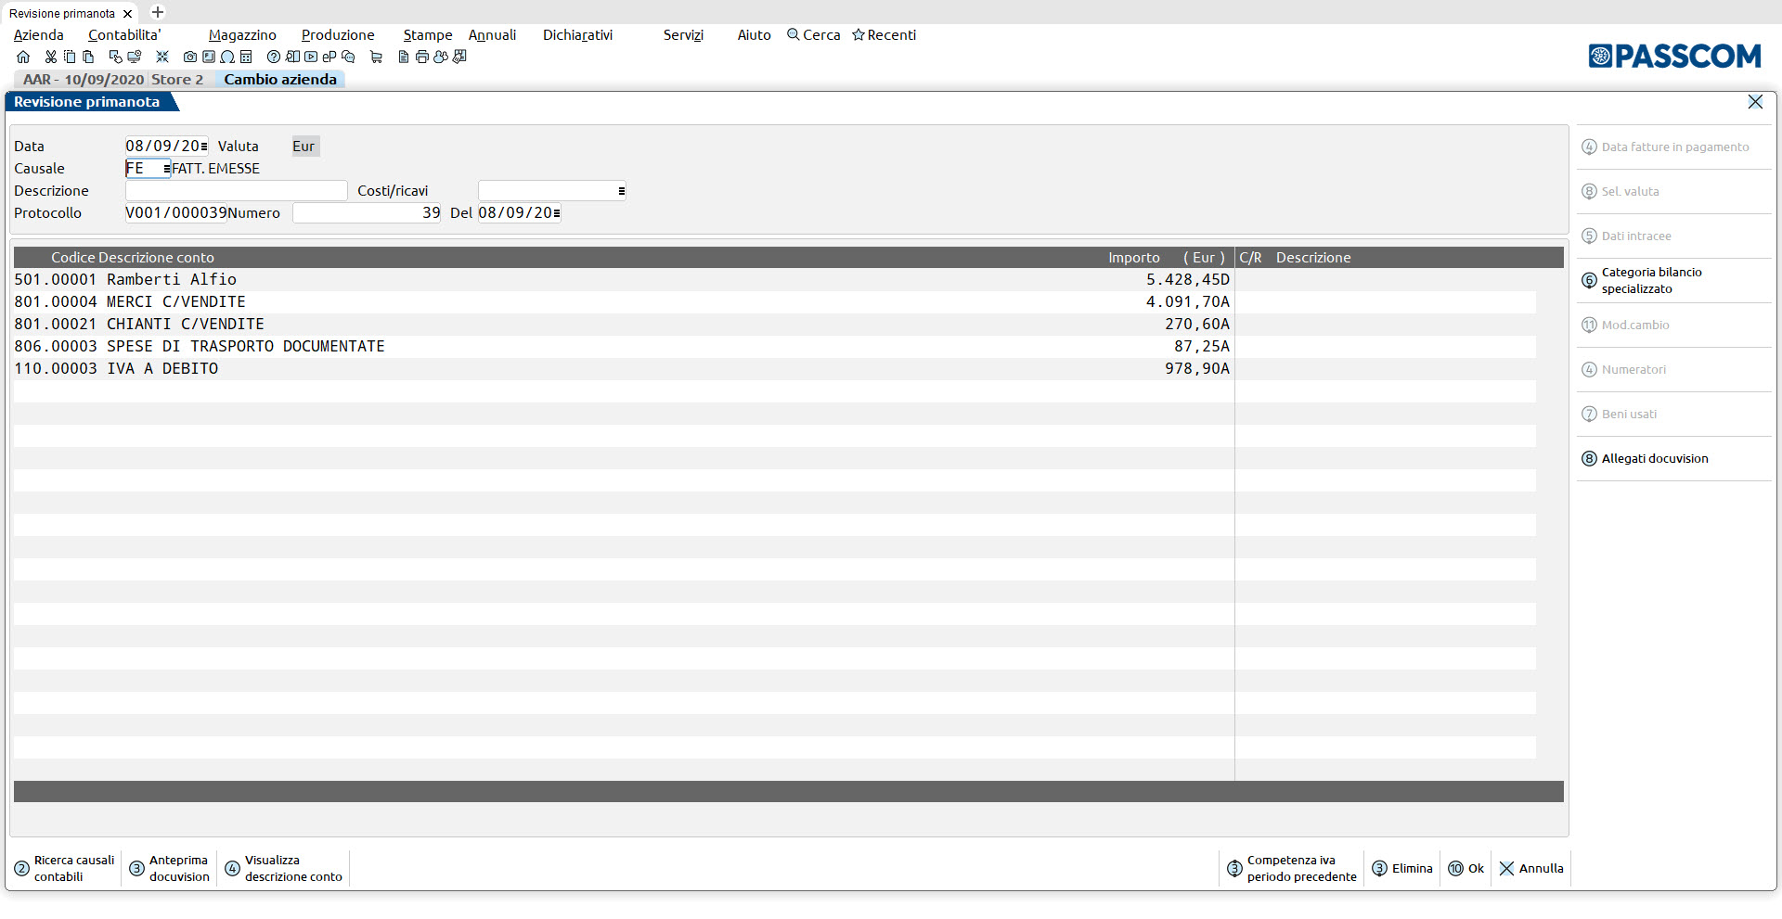Screen dimensions: 1782x919
Task: Open the manual search book icon
Action: [x=292, y=57]
